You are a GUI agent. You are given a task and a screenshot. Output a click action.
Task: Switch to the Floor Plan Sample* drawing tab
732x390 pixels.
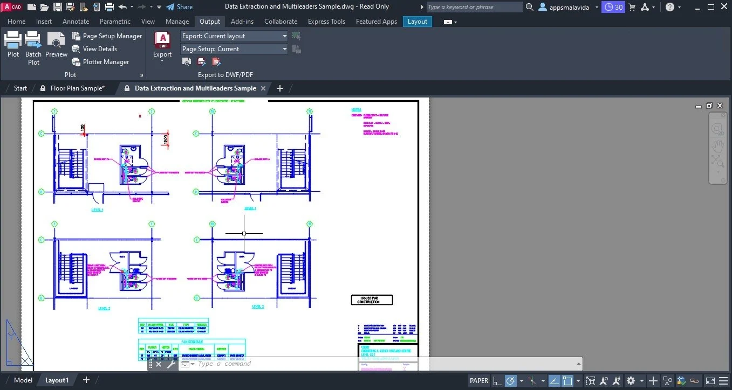tap(78, 88)
